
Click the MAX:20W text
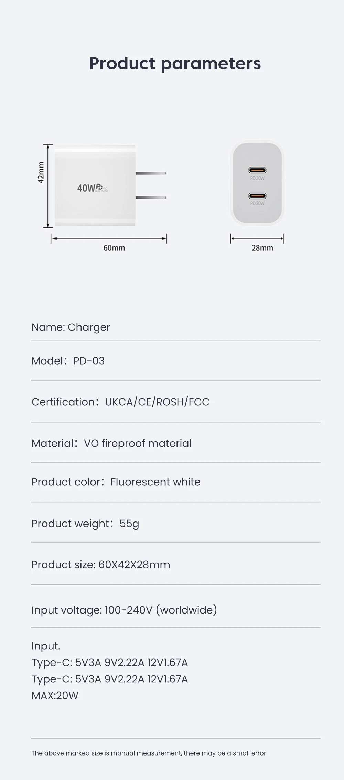(x=55, y=696)
